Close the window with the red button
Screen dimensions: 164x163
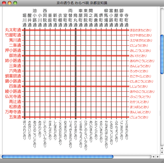point(4,3)
